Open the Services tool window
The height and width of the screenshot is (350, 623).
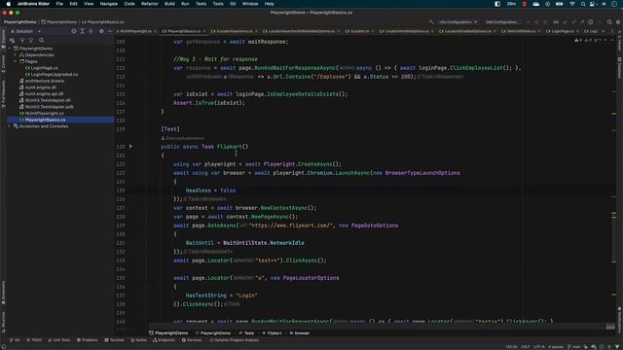(192, 340)
